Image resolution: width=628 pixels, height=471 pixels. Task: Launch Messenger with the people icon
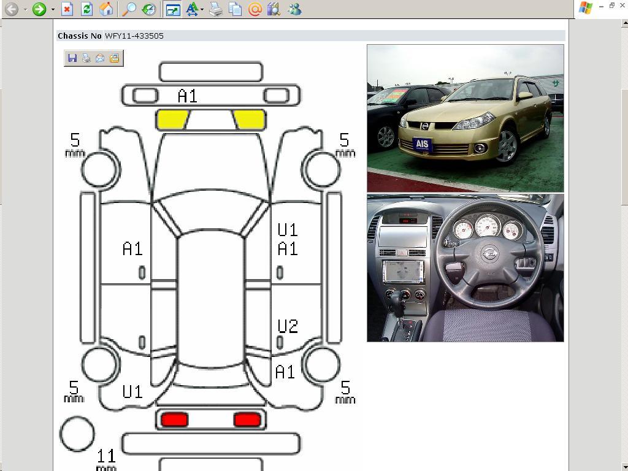pos(294,9)
